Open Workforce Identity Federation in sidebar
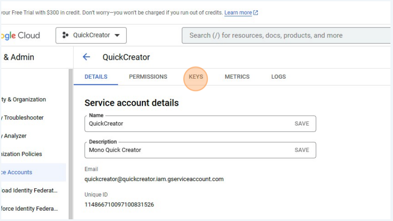 [x=29, y=209]
